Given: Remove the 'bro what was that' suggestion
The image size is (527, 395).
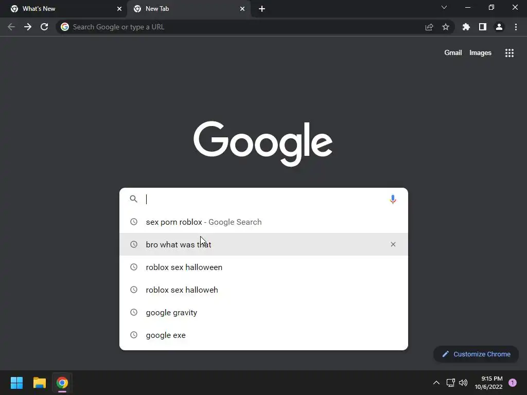Looking at the screenshot, I should (x=393, y=244).
